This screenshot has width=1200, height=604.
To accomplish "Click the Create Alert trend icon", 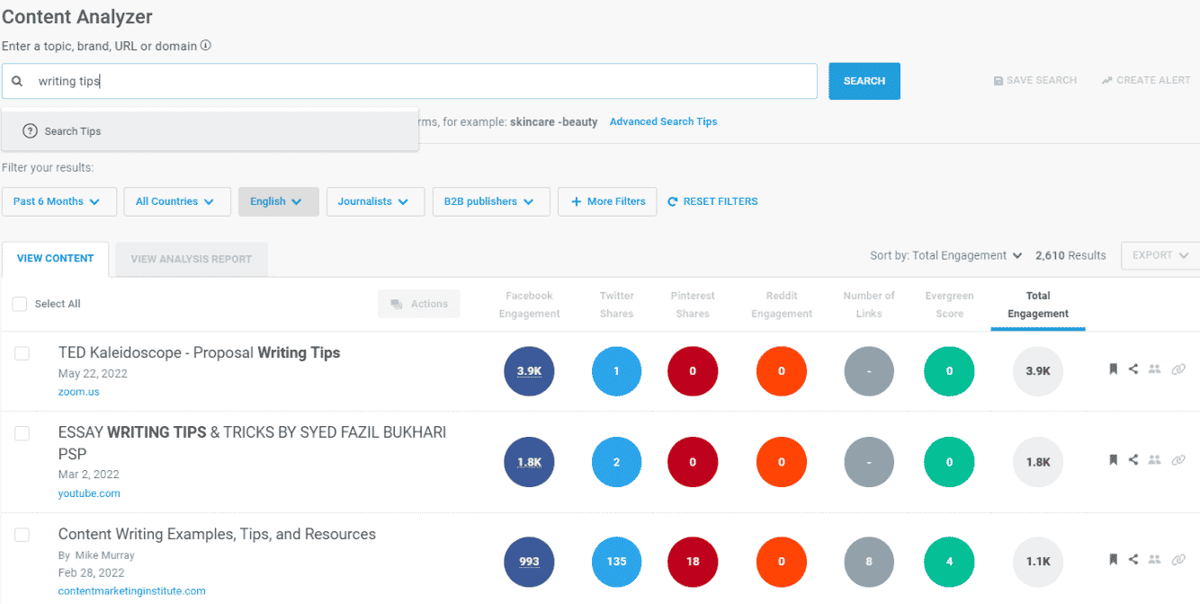I will click(1107, 81).
